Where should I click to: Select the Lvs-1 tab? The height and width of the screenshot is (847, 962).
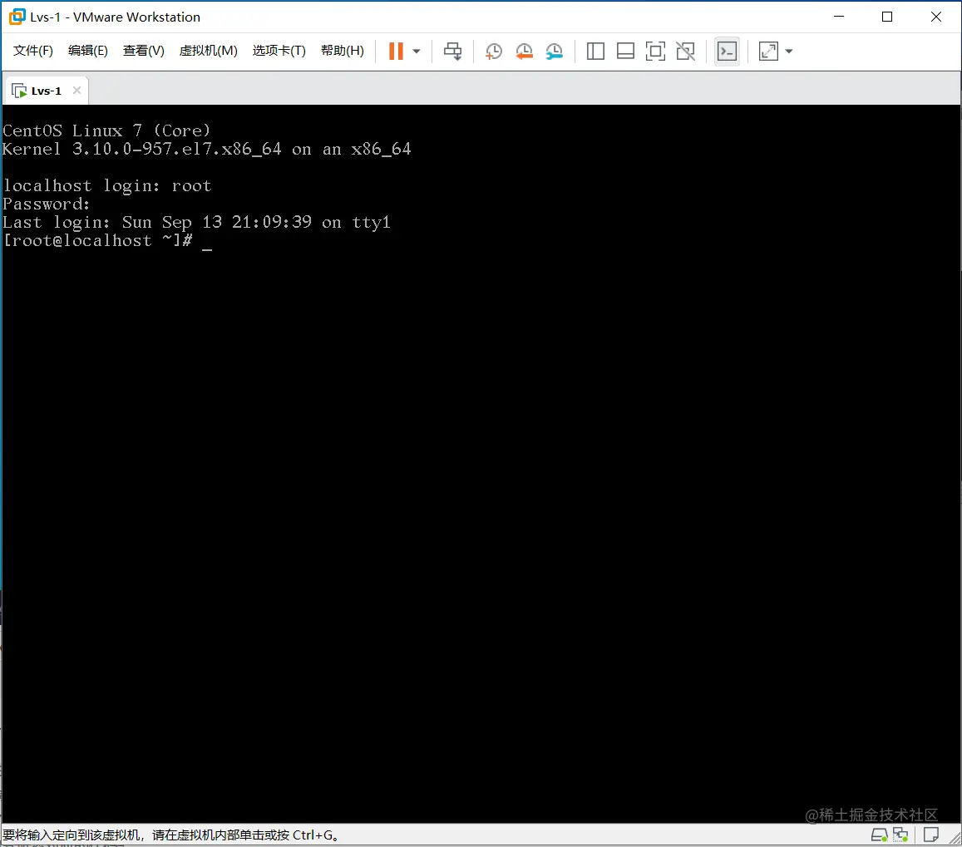(x=46, y=91)
